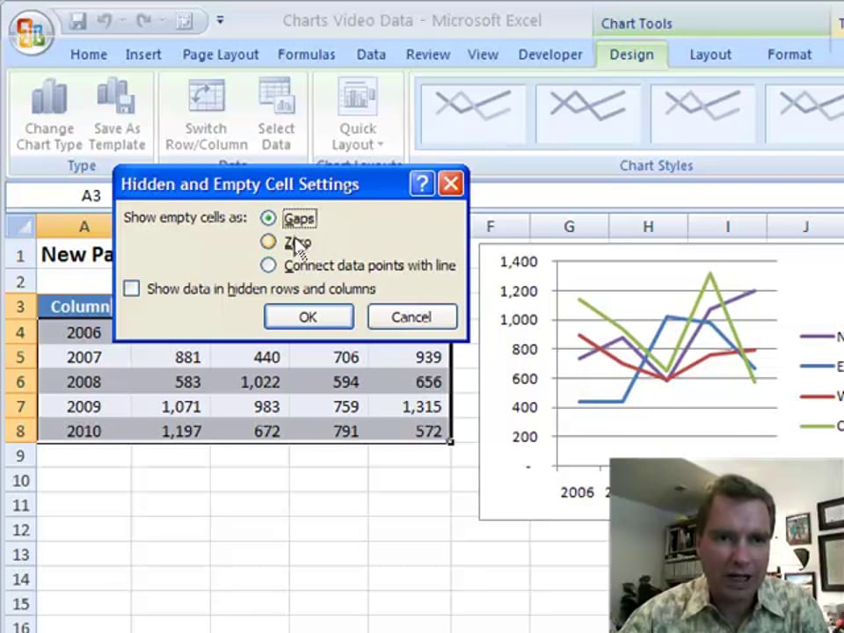844x633 pixels.
Task: Select column A header
Action: coord(84,227)
